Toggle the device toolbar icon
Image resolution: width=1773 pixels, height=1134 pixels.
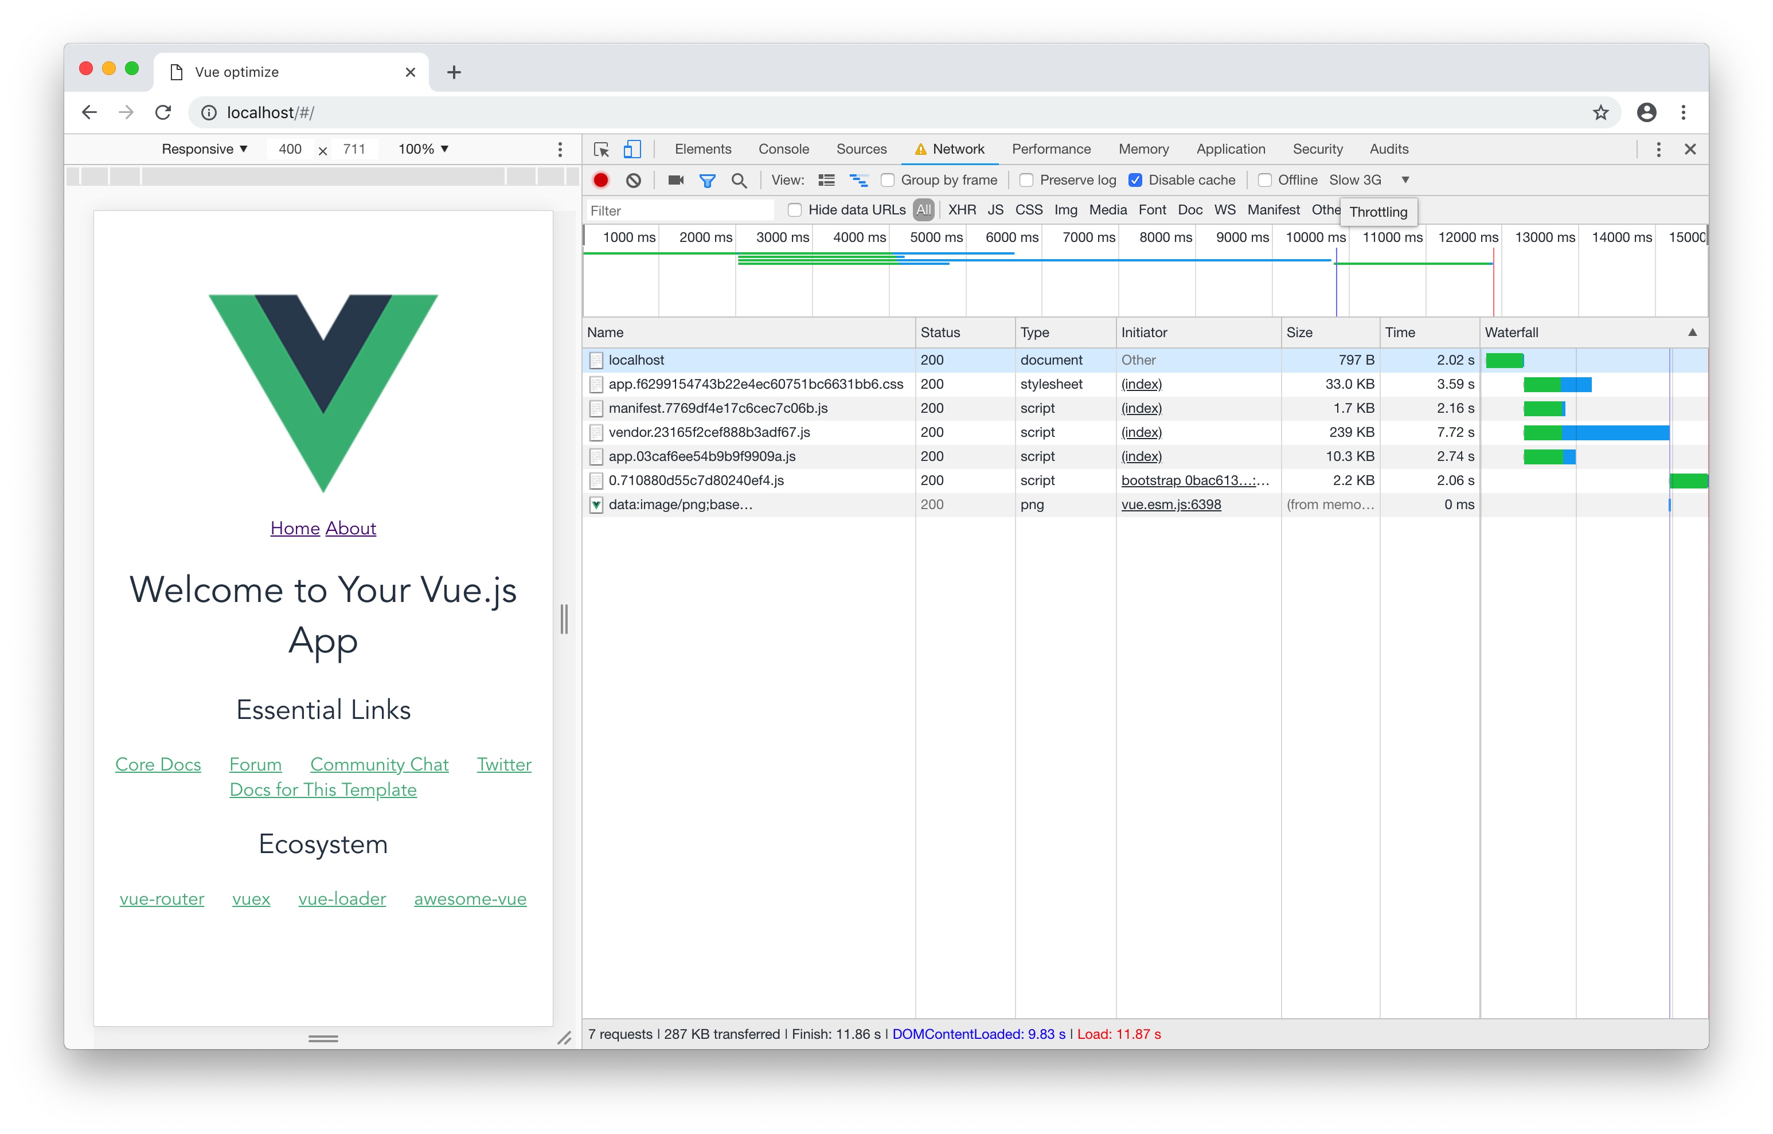click(632, 150)
